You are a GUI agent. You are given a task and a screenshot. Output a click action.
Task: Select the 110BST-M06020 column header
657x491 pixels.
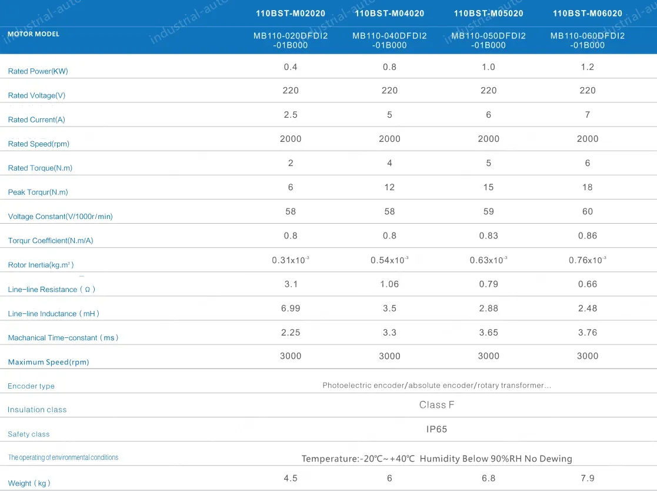click(x=587, y=14)
